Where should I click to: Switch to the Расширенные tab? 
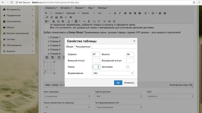83,47
